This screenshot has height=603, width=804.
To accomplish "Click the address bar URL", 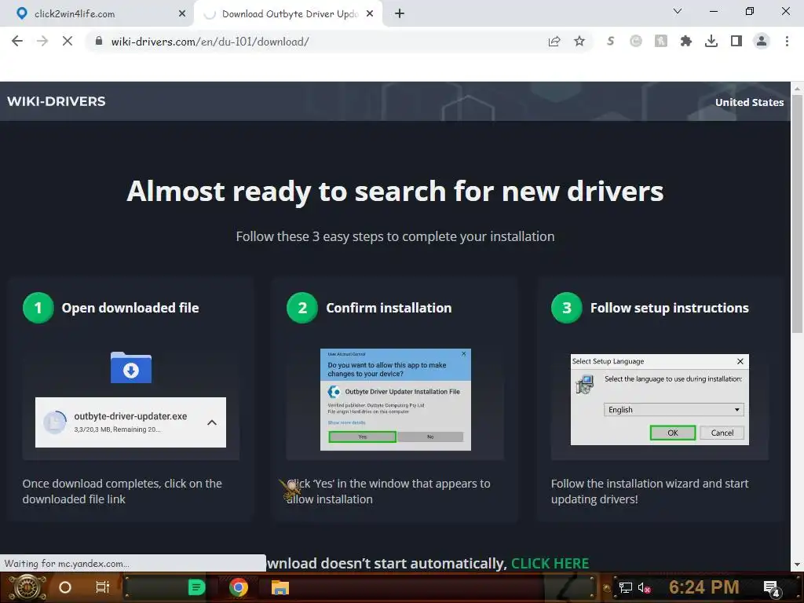I will tap(210, 42).
